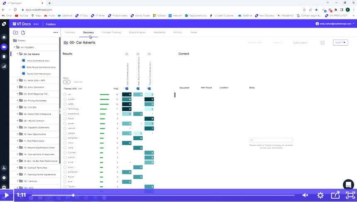
Task: Expand the 01- NASA SOW + RFP folder
Action: point(17,80)
